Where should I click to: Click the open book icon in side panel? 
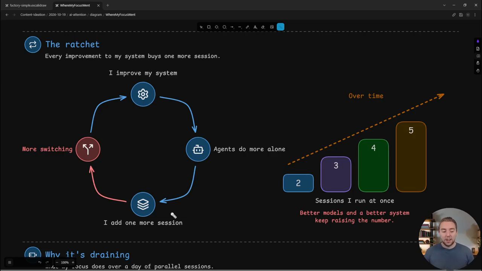[478, 56]
